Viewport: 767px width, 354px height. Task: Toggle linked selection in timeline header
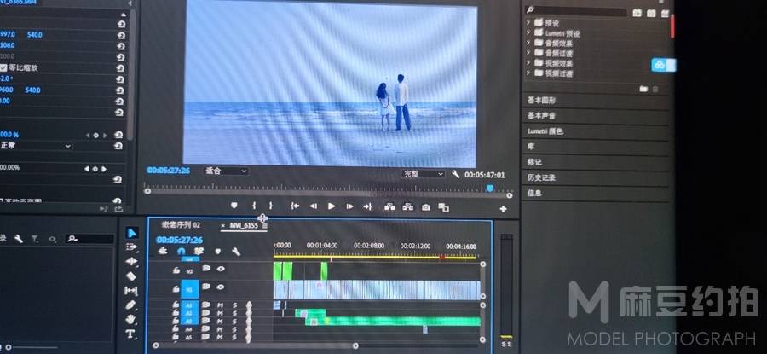pos(198,251)
